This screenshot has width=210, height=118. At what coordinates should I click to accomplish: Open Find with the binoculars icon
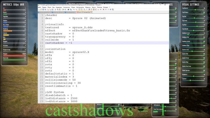[x=69, y=10]
